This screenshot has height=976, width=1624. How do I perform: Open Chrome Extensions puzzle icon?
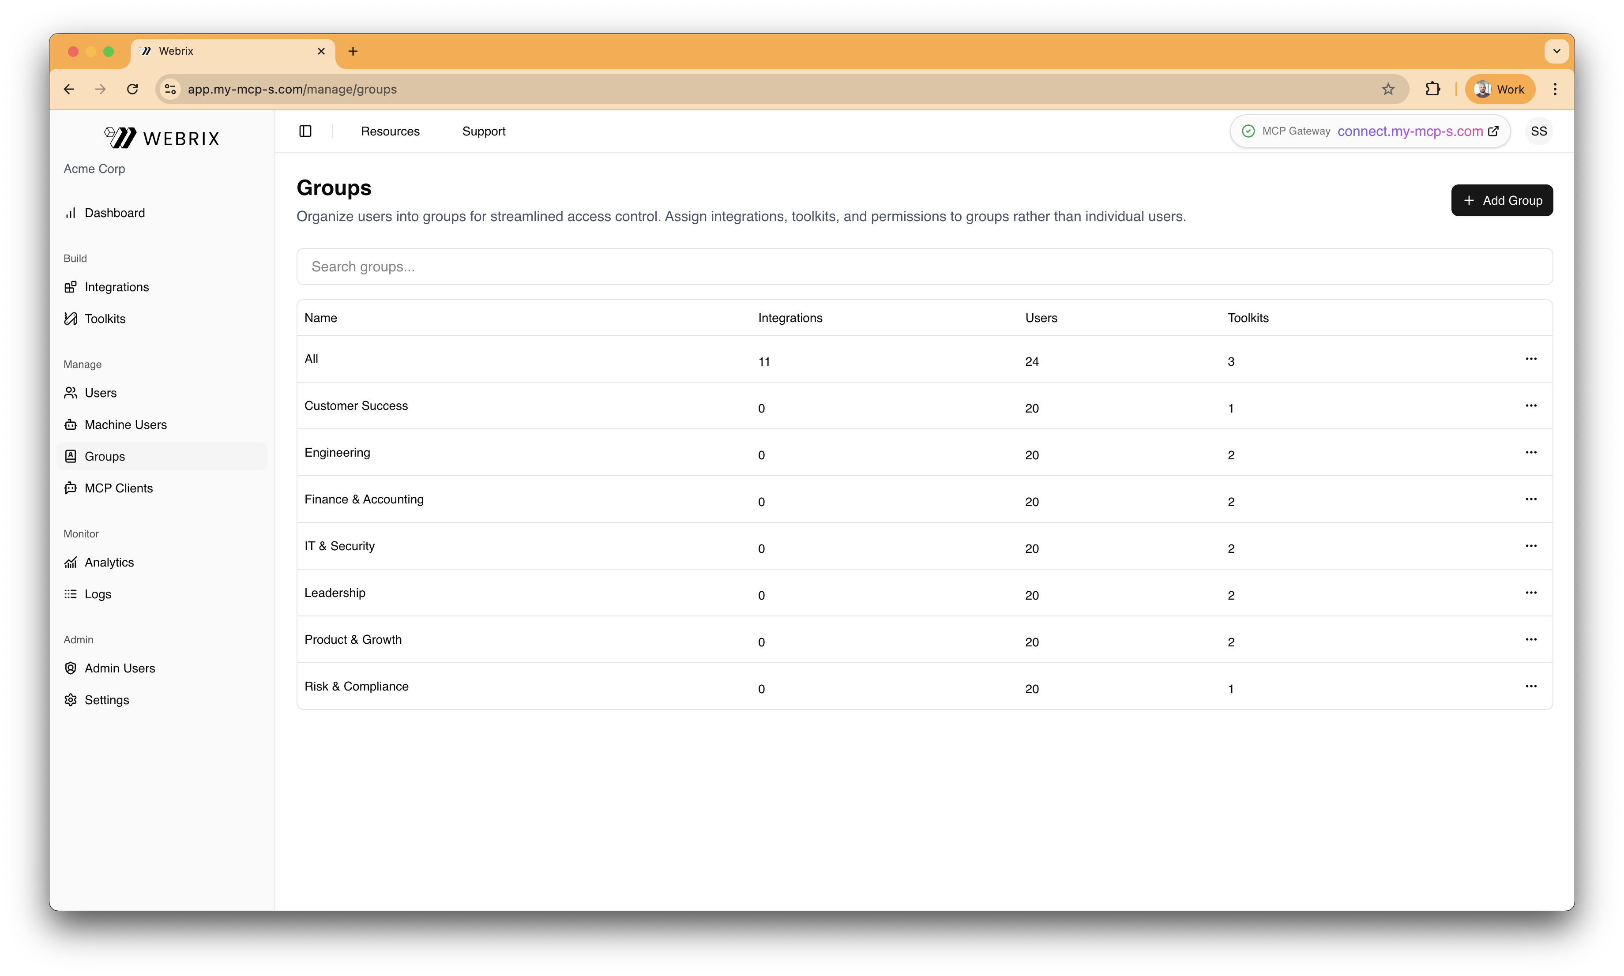[x=1432, y=89]
